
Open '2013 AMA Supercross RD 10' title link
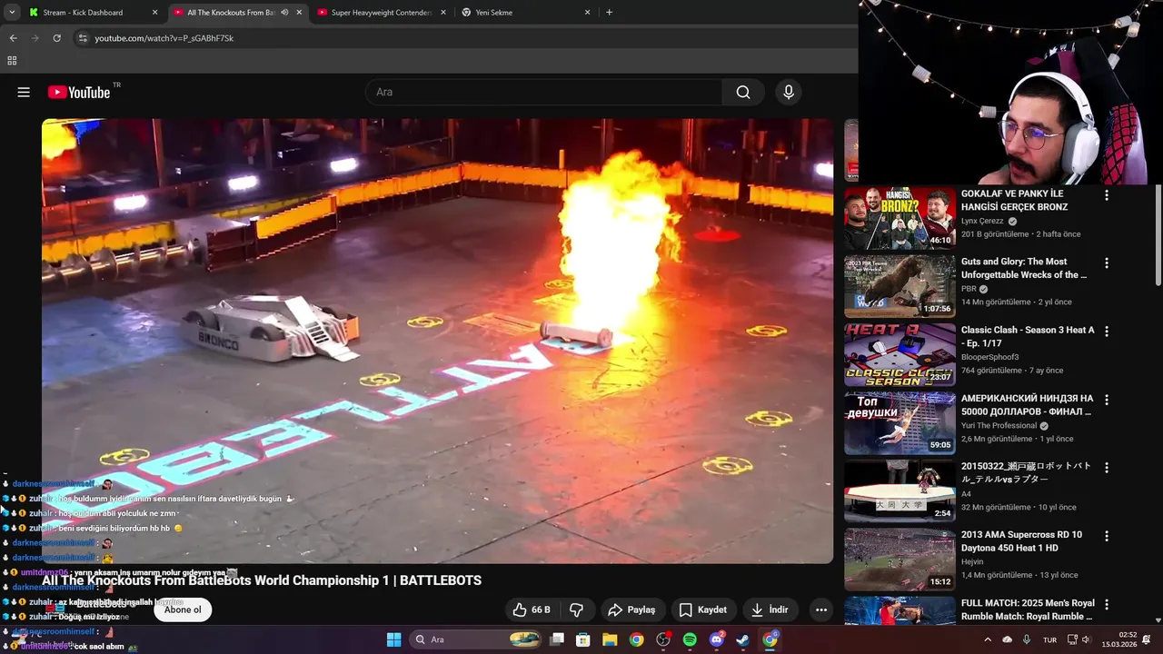click(1021, 540)
